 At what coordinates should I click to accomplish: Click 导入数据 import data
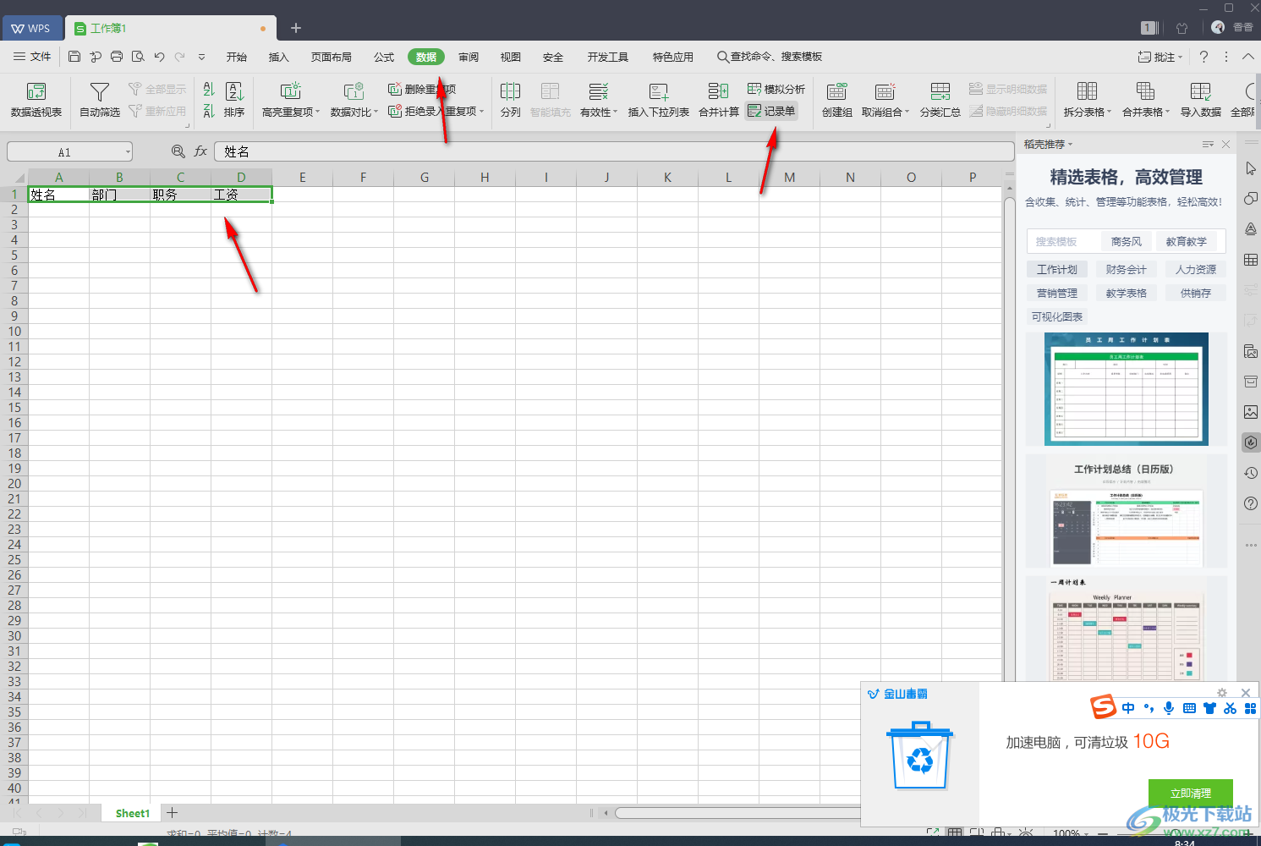tap(1200, 100)
